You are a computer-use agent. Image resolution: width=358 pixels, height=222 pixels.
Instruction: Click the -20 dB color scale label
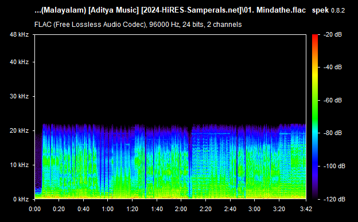(x=333, y=34)
